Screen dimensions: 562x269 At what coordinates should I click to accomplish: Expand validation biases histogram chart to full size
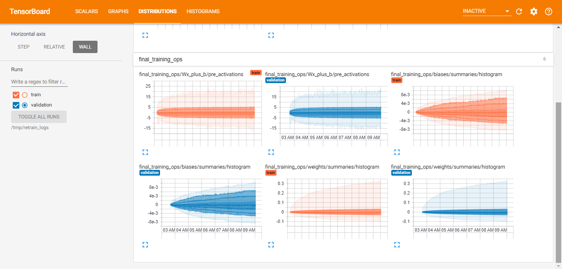coord(145,245)
